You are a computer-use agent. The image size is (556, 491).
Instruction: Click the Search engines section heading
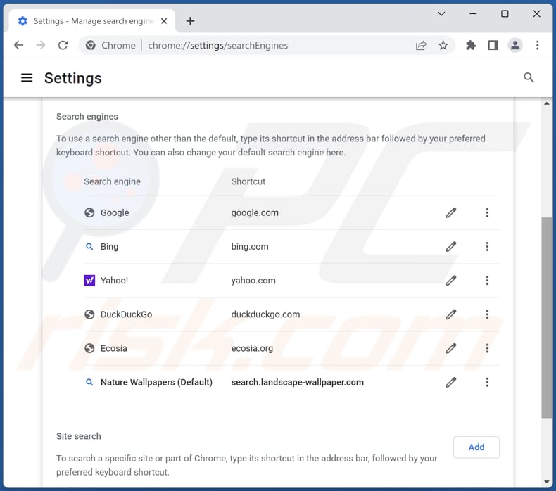[87, 116]
